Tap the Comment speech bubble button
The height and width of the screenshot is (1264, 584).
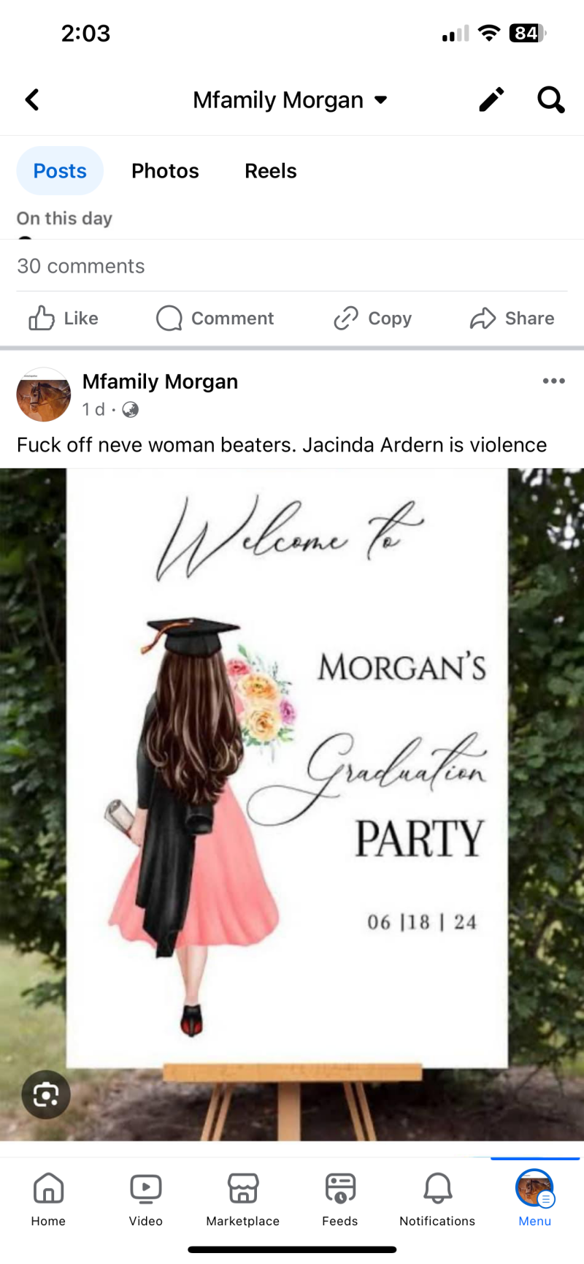click(215, 319)
